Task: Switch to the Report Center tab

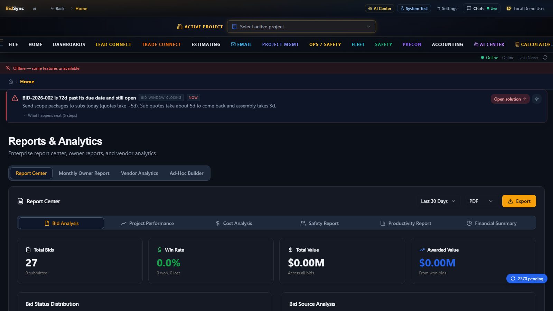Action: pyautogui.click(x=31, y=173)
